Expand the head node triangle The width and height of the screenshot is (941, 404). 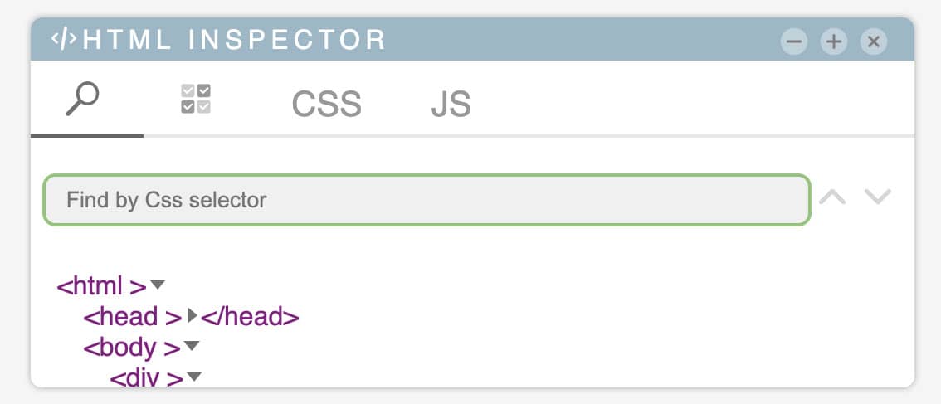(192, 316)
